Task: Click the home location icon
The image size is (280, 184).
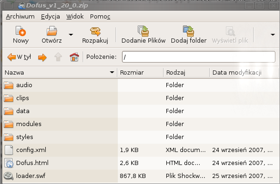Action: (74, 57)
